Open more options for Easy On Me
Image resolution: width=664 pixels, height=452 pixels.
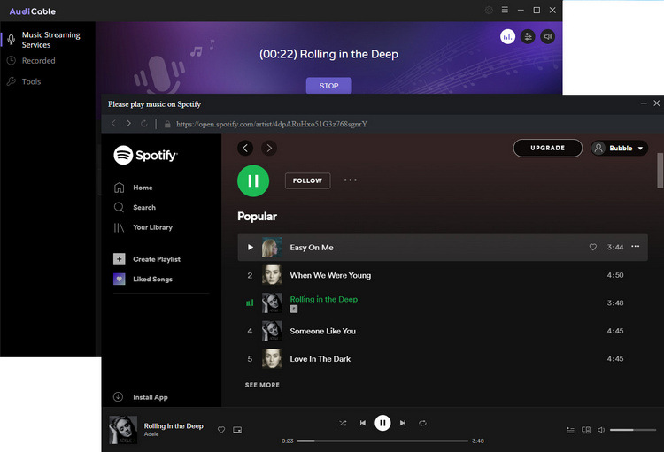coord(635,246)
